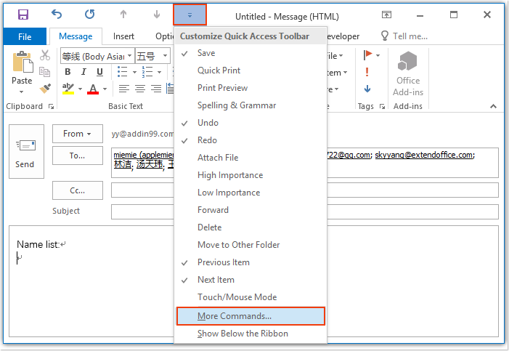
Task: Click the red font color swatch
Action: coord(93,89)
